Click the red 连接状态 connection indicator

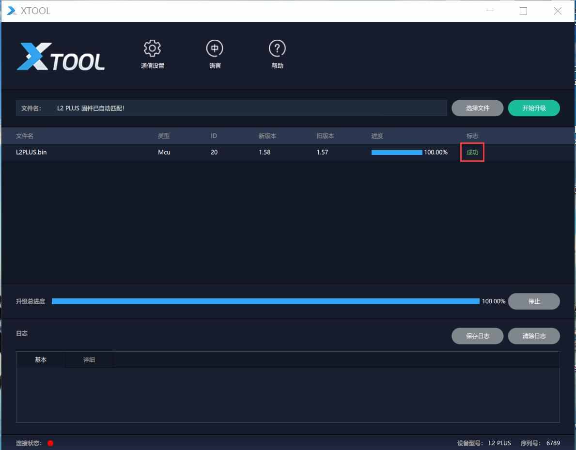click(x=50, y=443)
